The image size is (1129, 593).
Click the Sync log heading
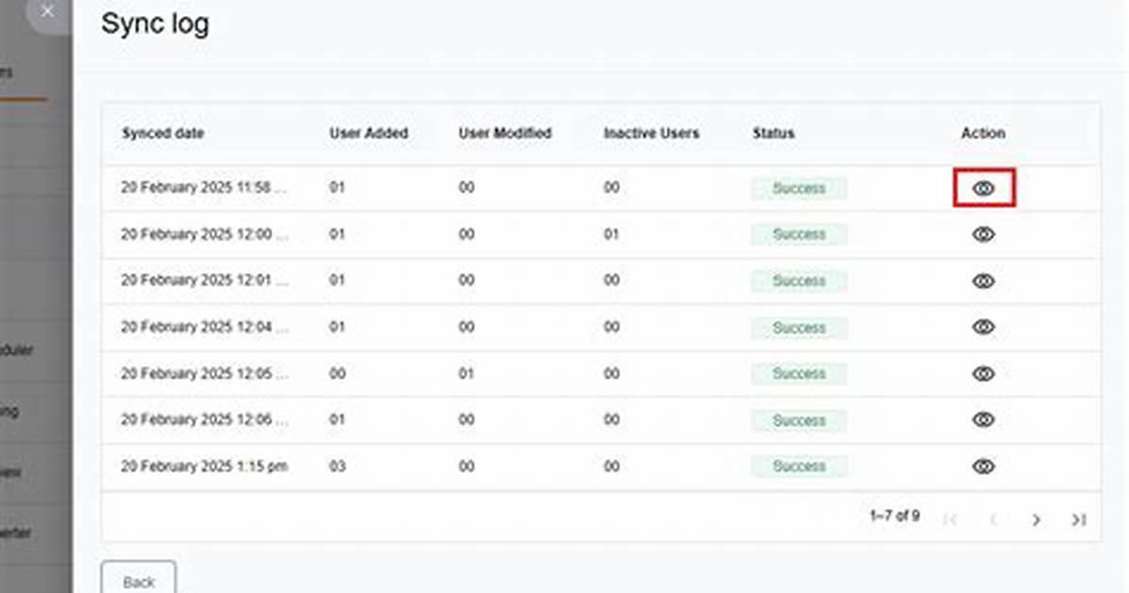(156, 24)
